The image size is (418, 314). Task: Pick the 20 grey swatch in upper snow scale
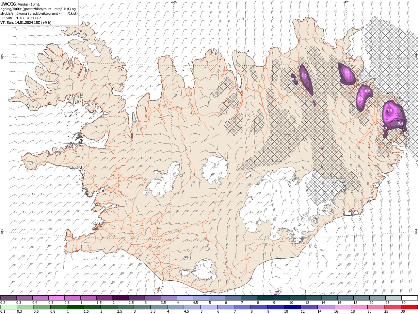[378, 298]
